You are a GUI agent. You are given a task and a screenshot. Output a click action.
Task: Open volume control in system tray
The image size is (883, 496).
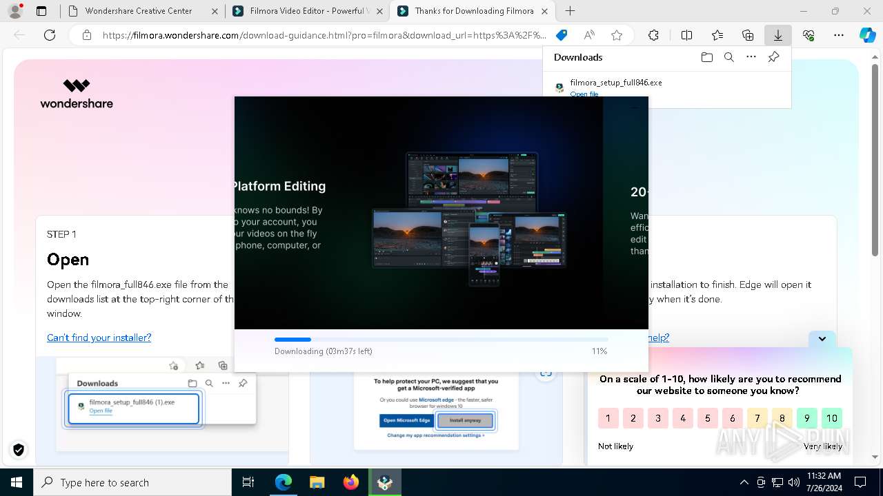coord(794,482)
